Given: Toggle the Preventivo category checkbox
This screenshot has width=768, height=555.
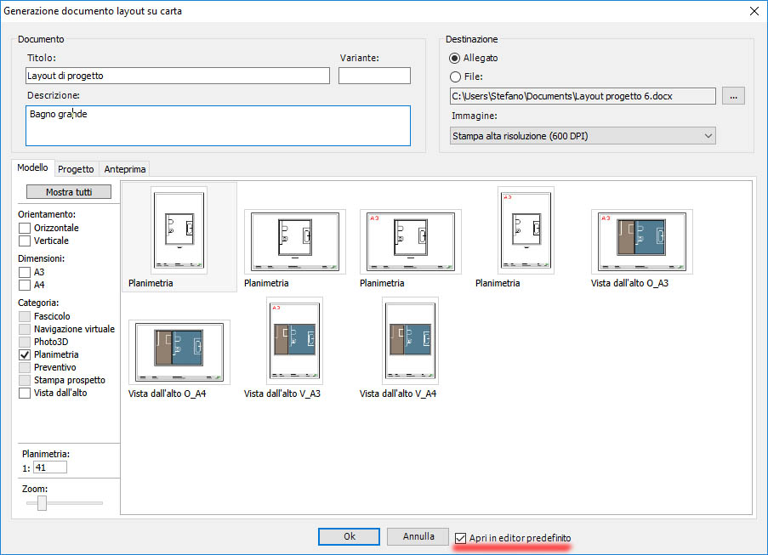Looking at the screenshot, I should pos(25,367).
